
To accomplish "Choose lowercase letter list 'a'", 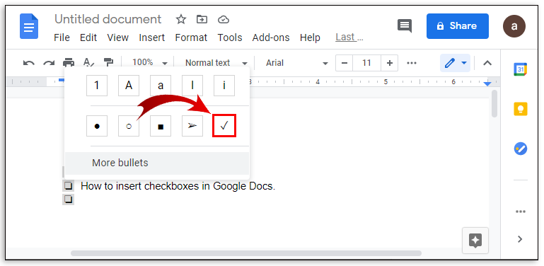I will click(161, 86).
